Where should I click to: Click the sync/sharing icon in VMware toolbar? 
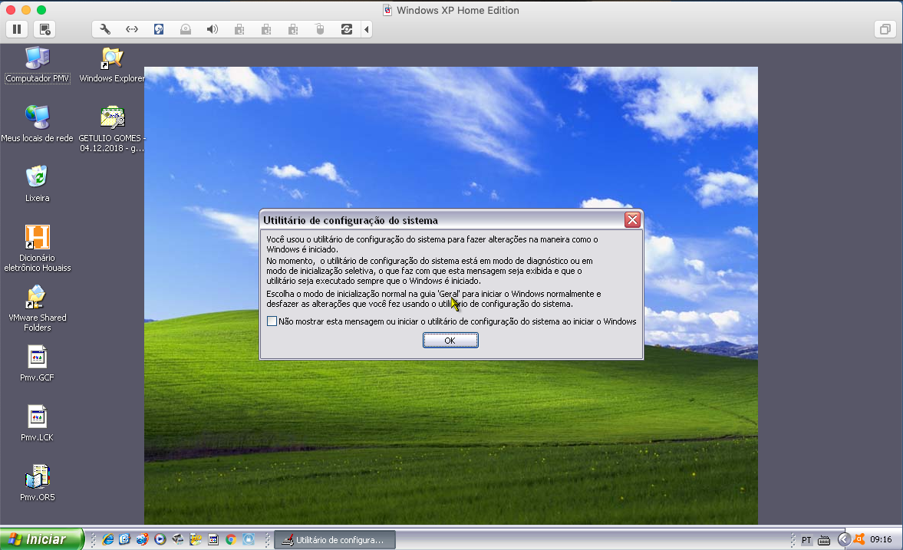pos(347,29)
